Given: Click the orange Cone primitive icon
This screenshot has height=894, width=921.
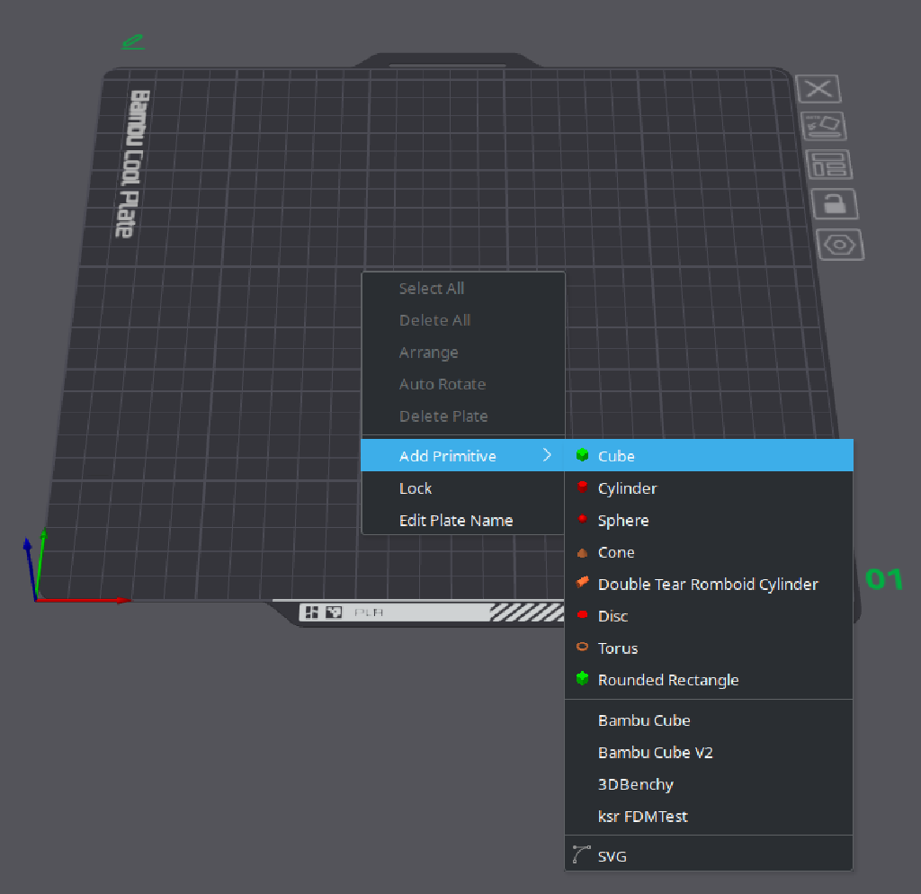Looking at the screenshot, I should click(583, 551).
